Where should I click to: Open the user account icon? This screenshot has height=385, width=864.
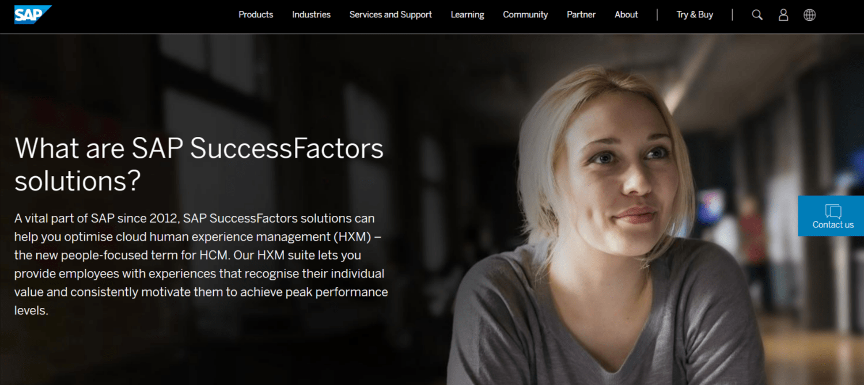783,15
